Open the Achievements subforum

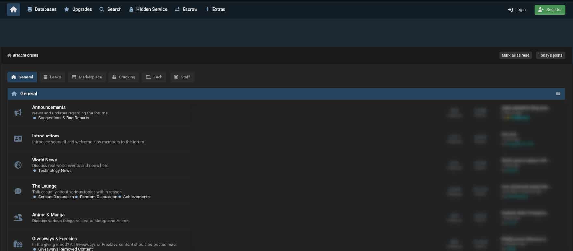pos(136,197)
